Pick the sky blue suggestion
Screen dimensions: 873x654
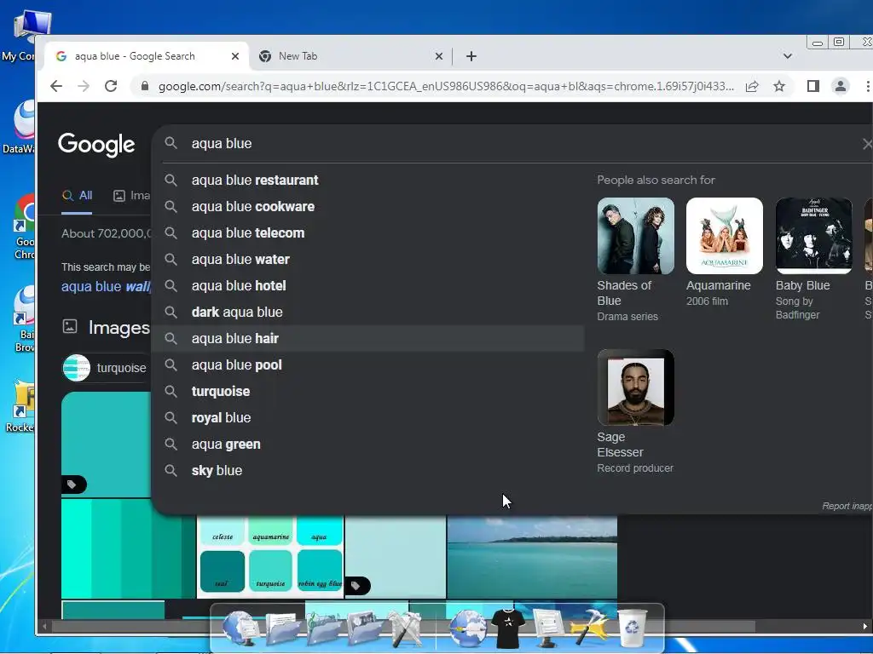click(367, 470)
